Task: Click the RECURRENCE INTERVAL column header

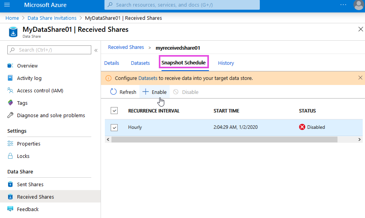Action: pyautogui.click(x=154, y=111)
